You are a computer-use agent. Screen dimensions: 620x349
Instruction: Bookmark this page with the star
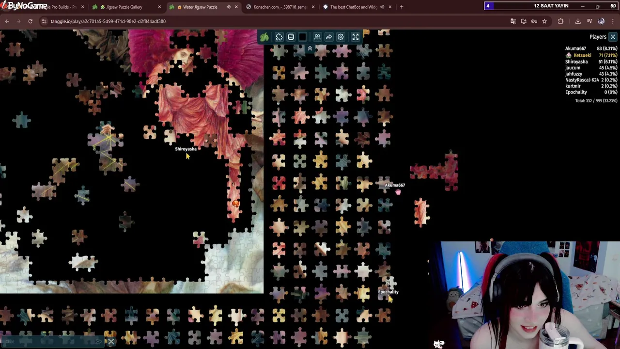[x=544, y=21]
